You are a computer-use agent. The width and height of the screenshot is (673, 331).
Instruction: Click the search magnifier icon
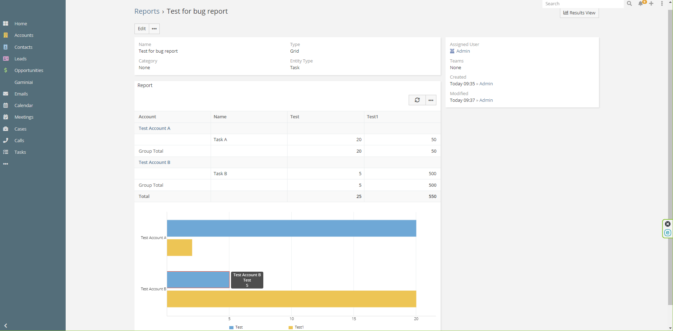(629, 4)
